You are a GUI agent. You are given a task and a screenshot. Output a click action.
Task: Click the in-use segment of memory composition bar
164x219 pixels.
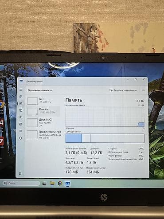pyautogui.click(x=74, y=138)
